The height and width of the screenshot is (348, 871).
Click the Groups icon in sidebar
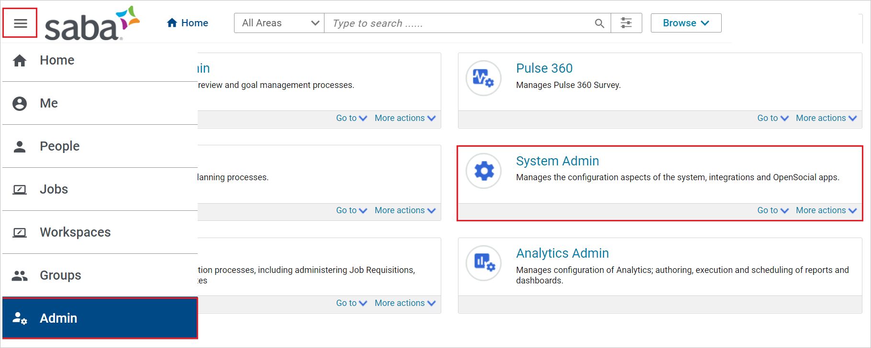(x=20, y=276)
